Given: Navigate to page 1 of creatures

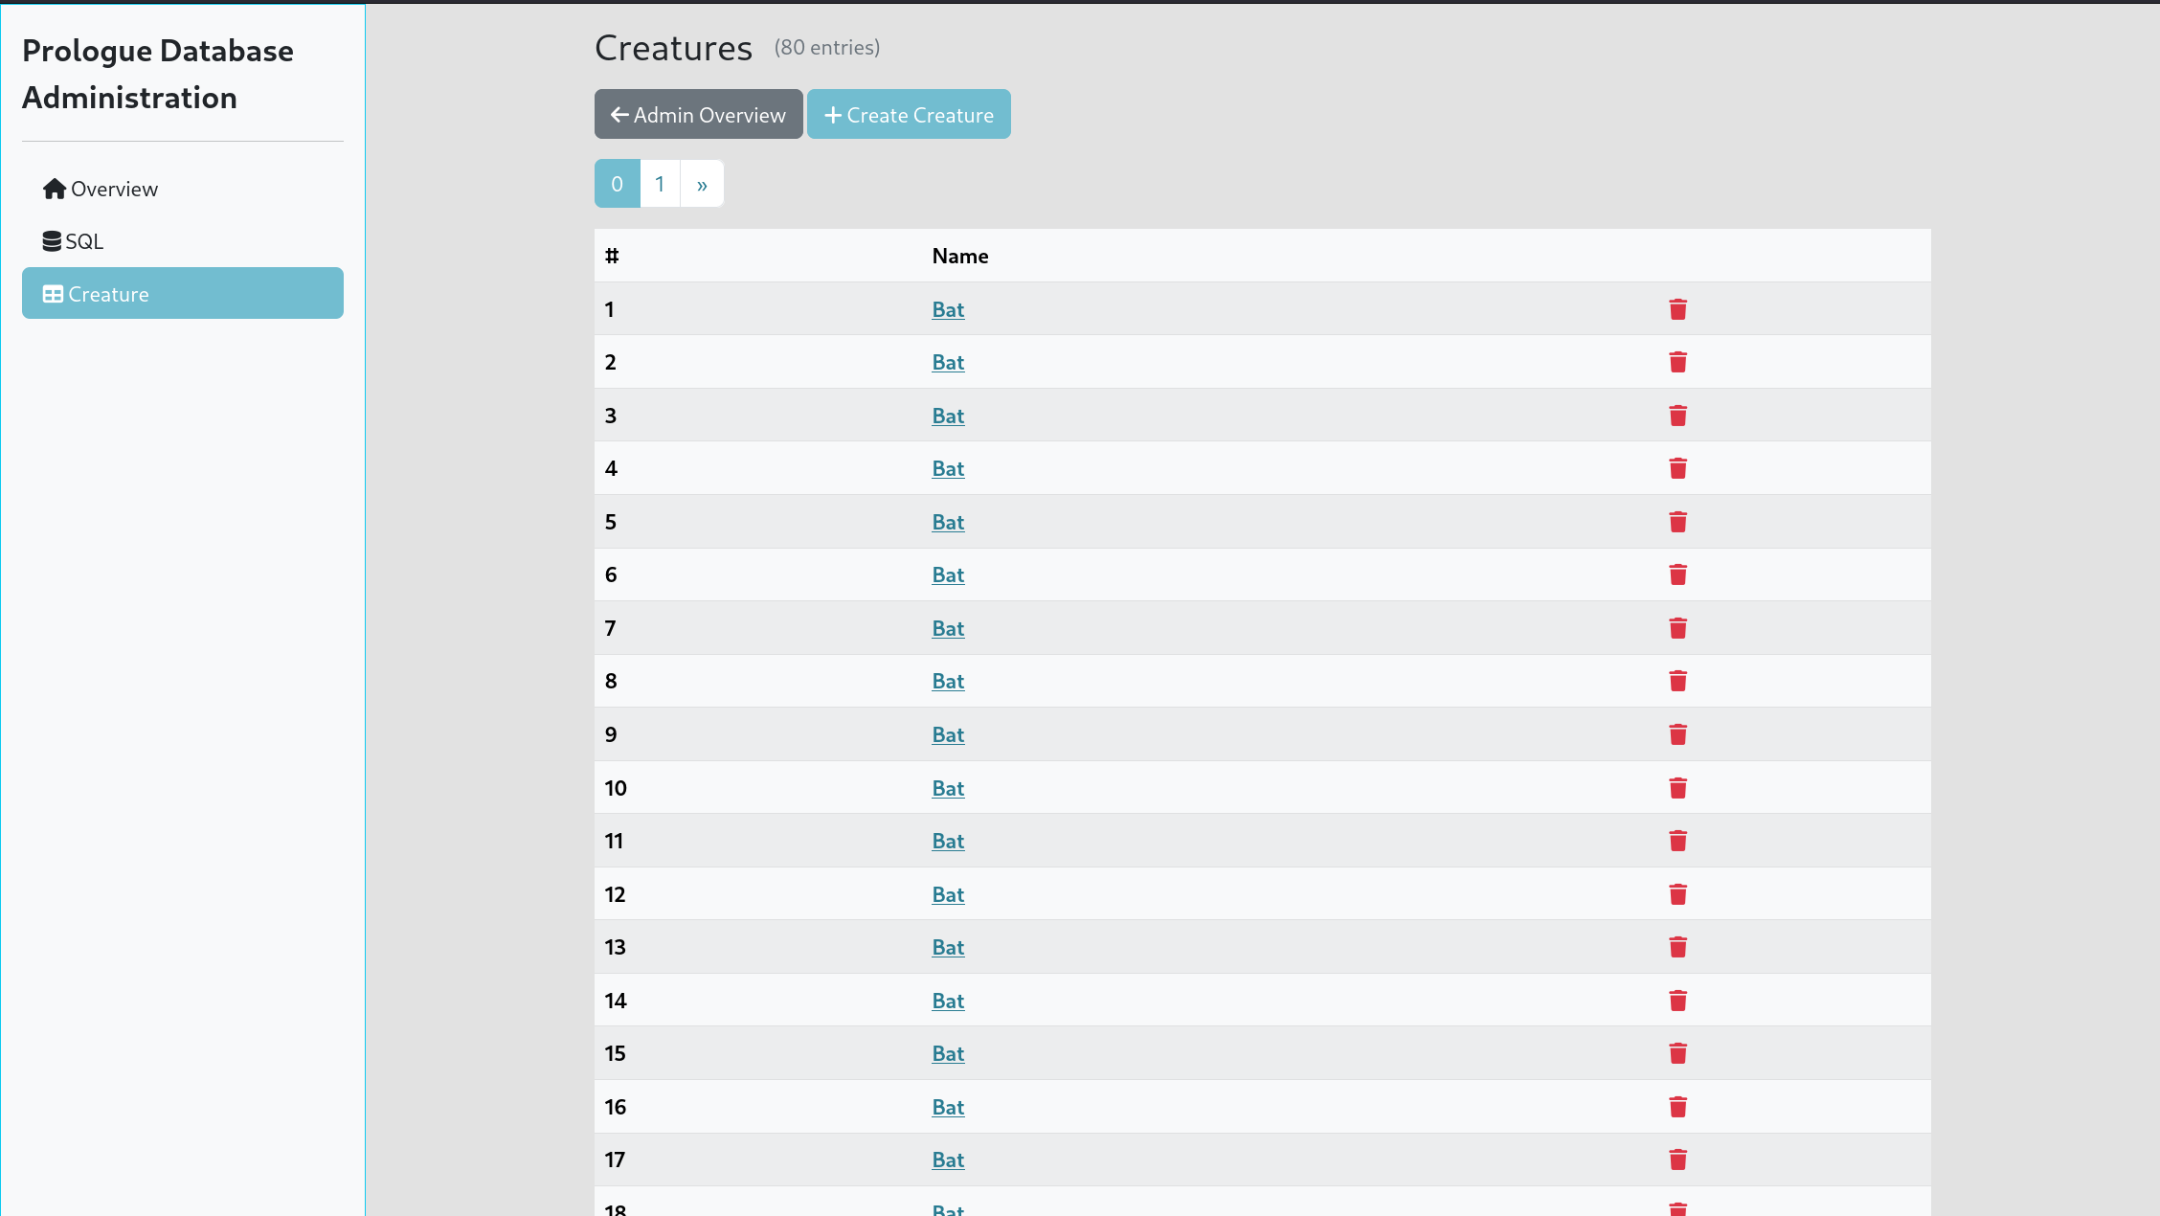Looking at the screenshot, I should tap(661, 182).
